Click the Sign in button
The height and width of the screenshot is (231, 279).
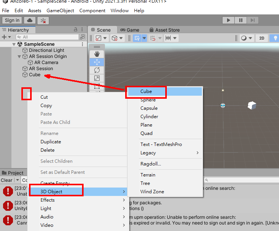coord(12,20)
